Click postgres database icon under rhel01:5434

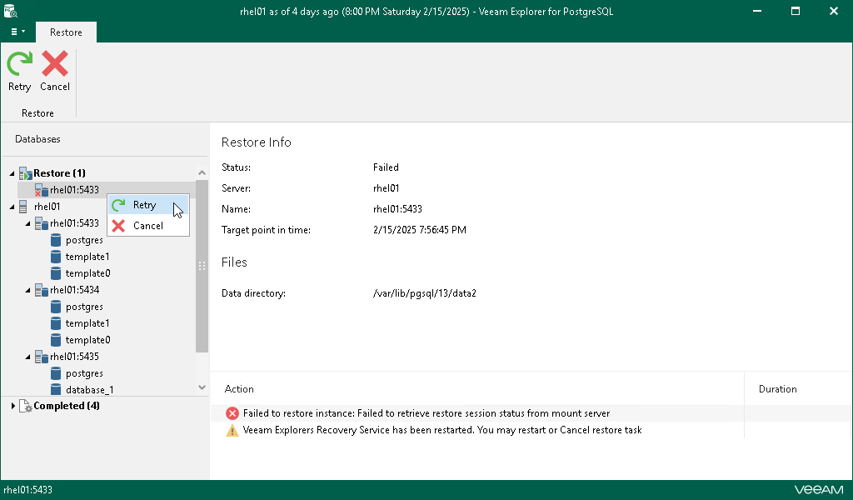coord(56,307)
